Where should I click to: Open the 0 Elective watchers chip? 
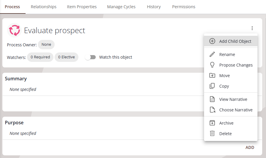point(66,57)
